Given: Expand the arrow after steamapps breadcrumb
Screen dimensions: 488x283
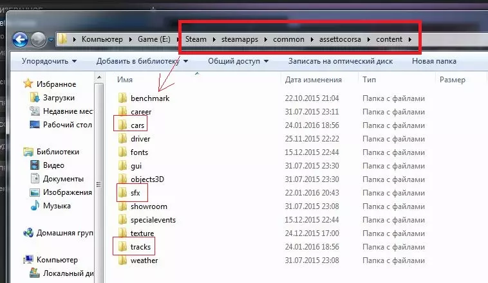Looking at the screenshot, I should click(265, 39).
